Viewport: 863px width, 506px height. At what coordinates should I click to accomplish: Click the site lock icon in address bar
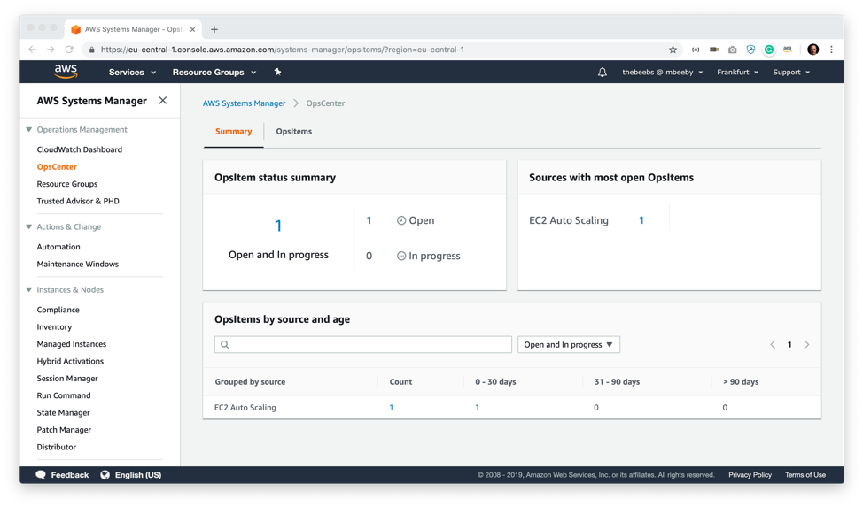pos(92,50)
